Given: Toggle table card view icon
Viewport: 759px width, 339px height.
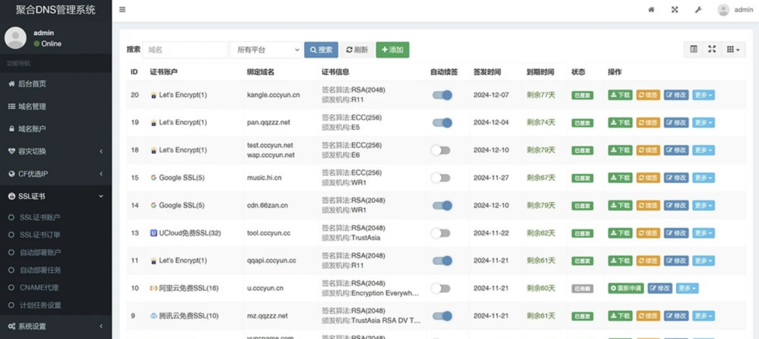Looking at the screenshot, I should point(694,50).
